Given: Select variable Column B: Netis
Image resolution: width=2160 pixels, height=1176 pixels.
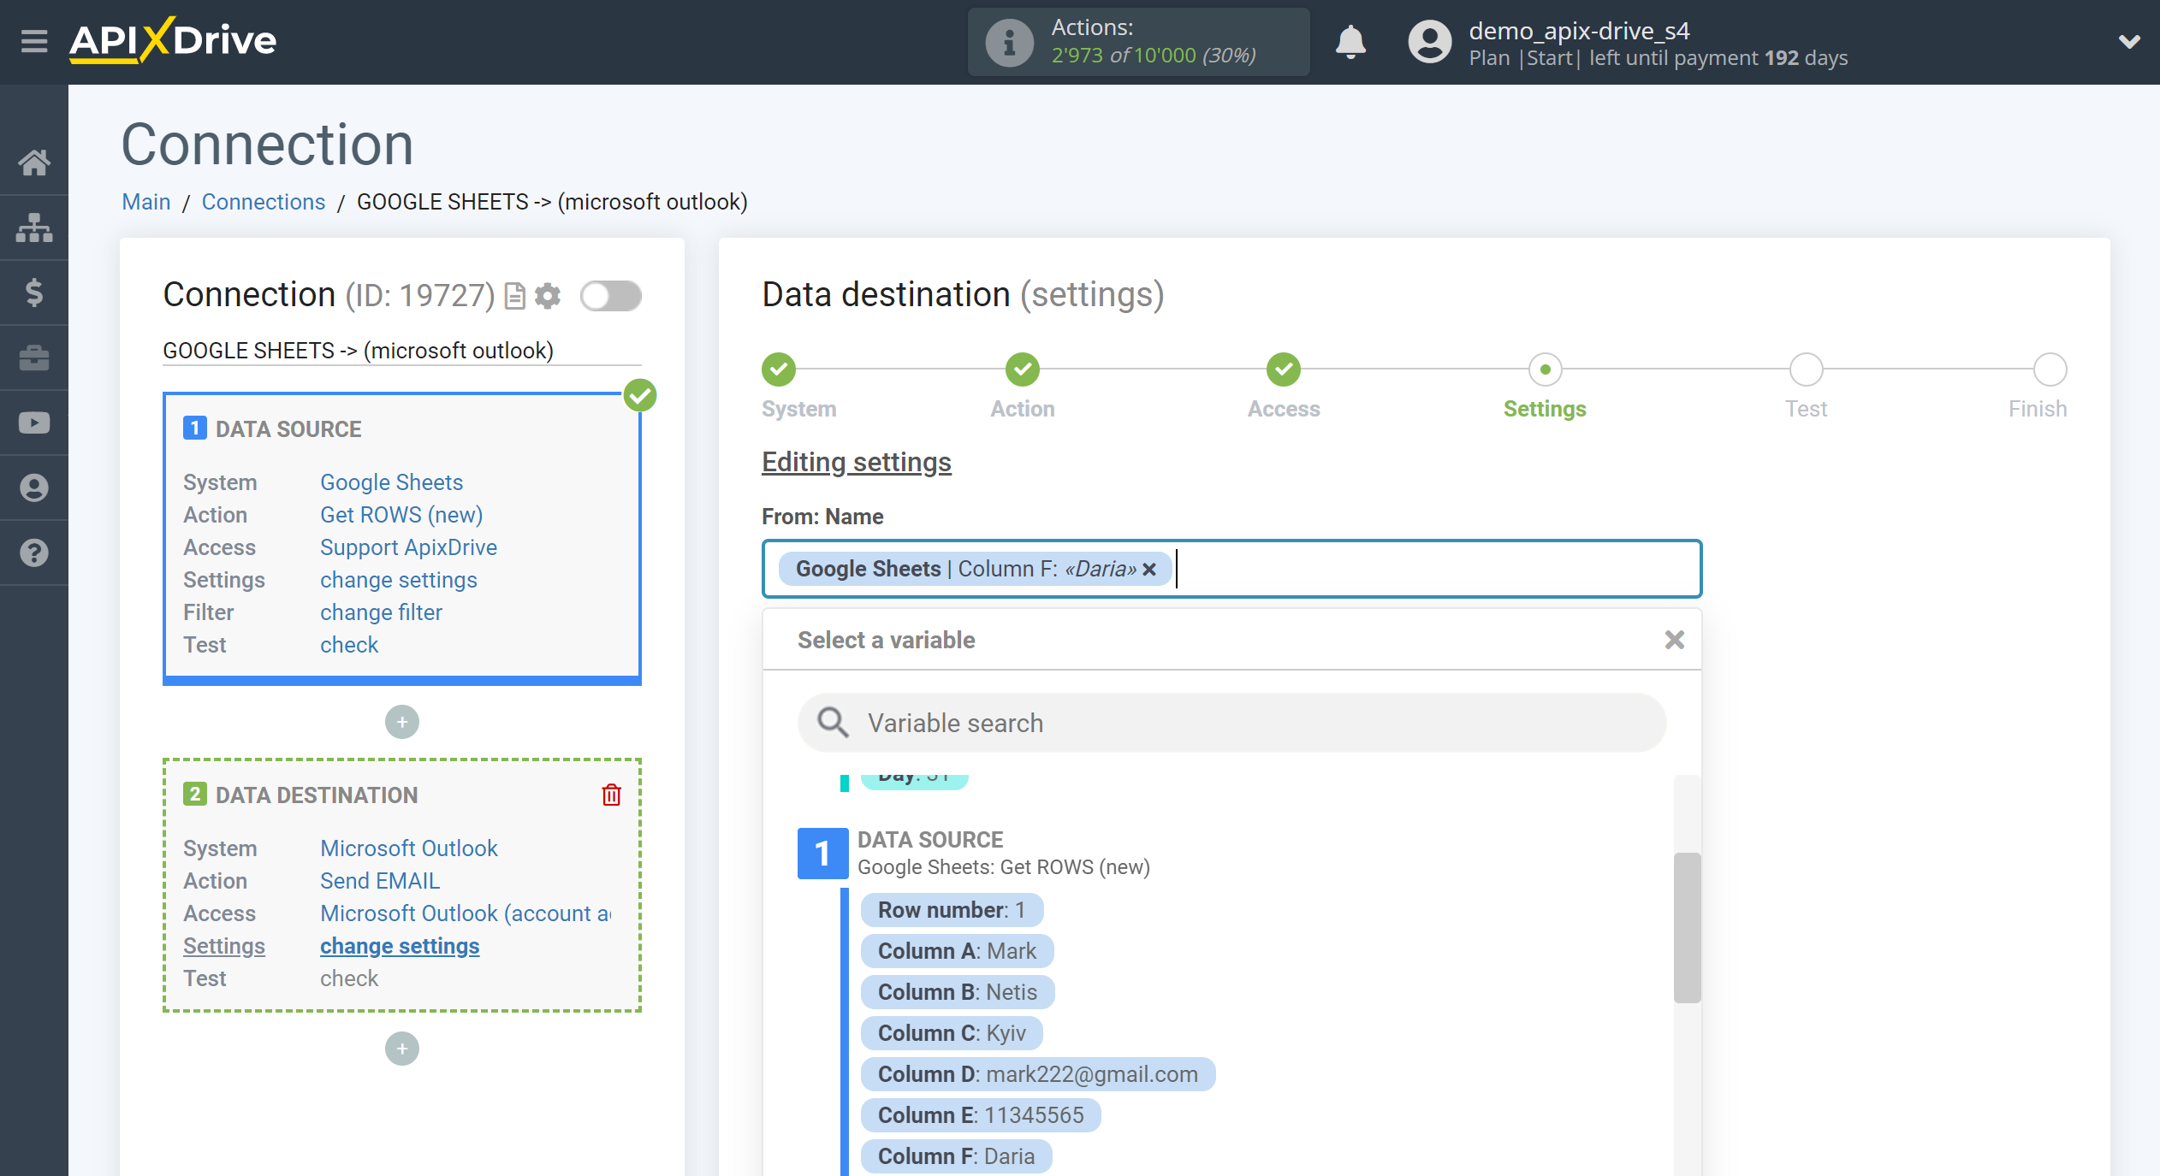Looking at the screenshot, I should (958, 992).
